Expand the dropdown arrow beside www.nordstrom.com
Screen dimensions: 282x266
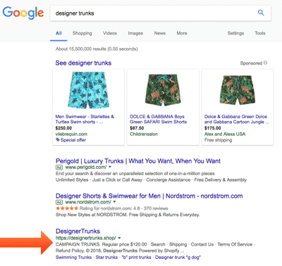[x=114, y=202]
